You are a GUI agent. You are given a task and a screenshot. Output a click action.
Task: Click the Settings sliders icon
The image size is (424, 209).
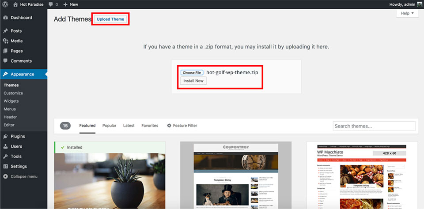(5, 166)
